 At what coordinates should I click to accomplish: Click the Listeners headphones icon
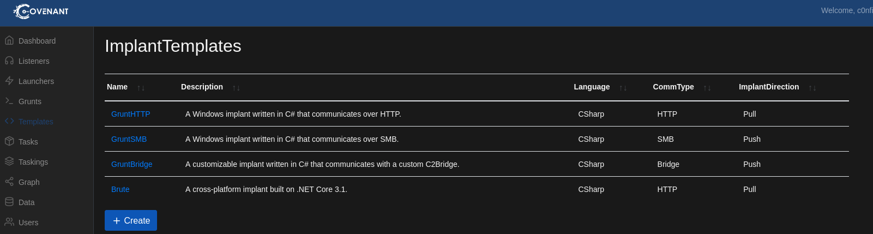click(9, 61)
